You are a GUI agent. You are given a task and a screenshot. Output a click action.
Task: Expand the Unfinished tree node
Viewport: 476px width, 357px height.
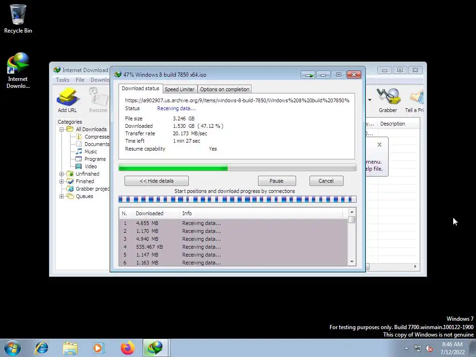click(x=62, y=174)
